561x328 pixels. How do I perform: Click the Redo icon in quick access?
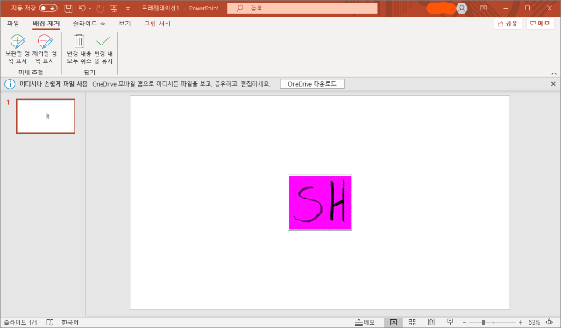coord(101,9)
